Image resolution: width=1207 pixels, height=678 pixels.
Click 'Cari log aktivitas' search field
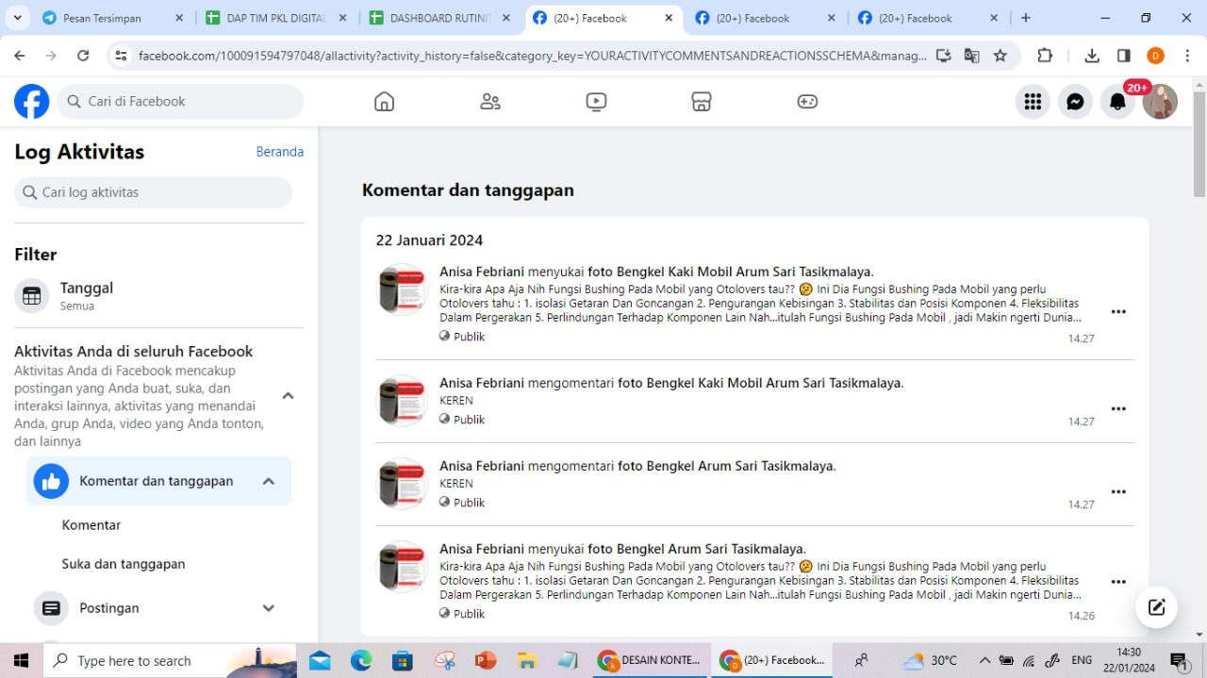tap(154, 192)
